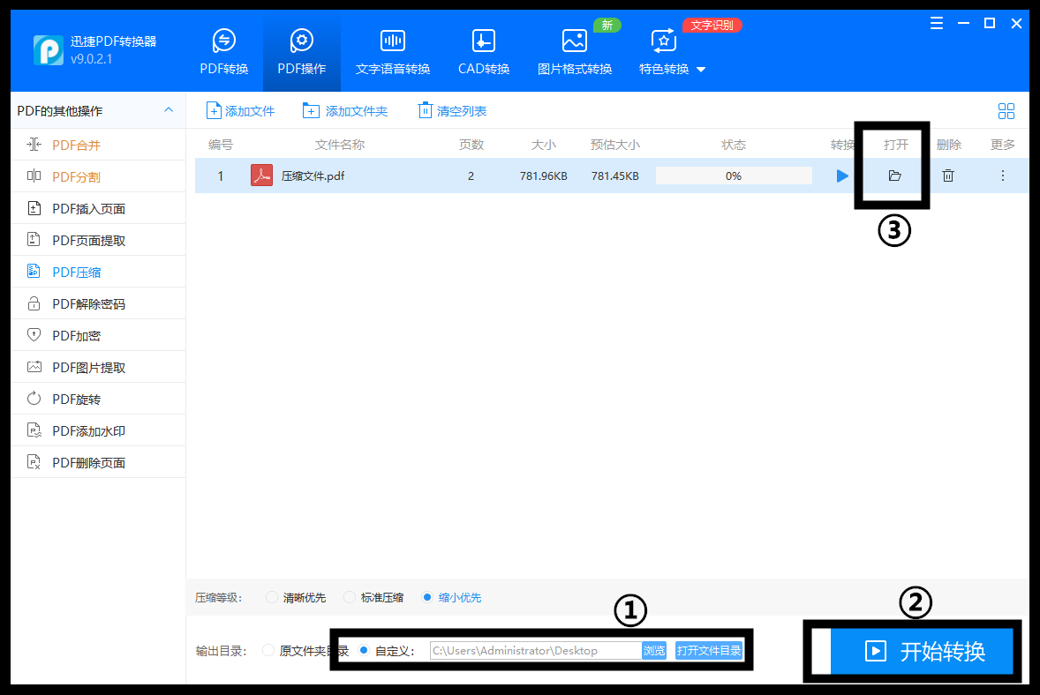Select 缩小优先 compression level

pyautogui.click(x=452, y=598)
